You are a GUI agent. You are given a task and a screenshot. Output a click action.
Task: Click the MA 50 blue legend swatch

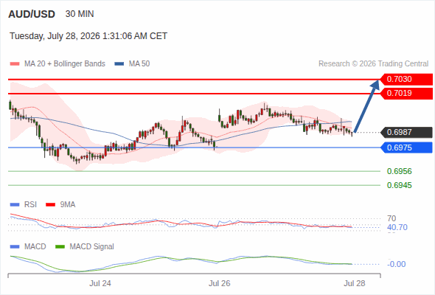[119, 64]
